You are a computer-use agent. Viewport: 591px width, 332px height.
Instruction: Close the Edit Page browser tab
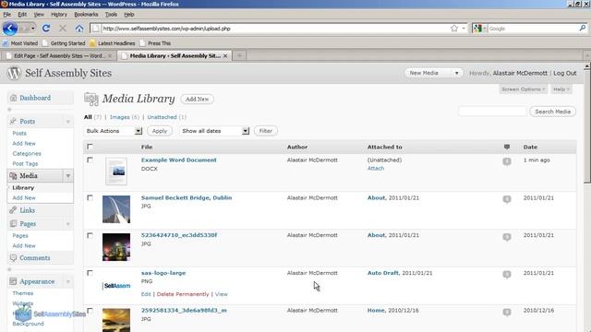[x=110, y=55]
